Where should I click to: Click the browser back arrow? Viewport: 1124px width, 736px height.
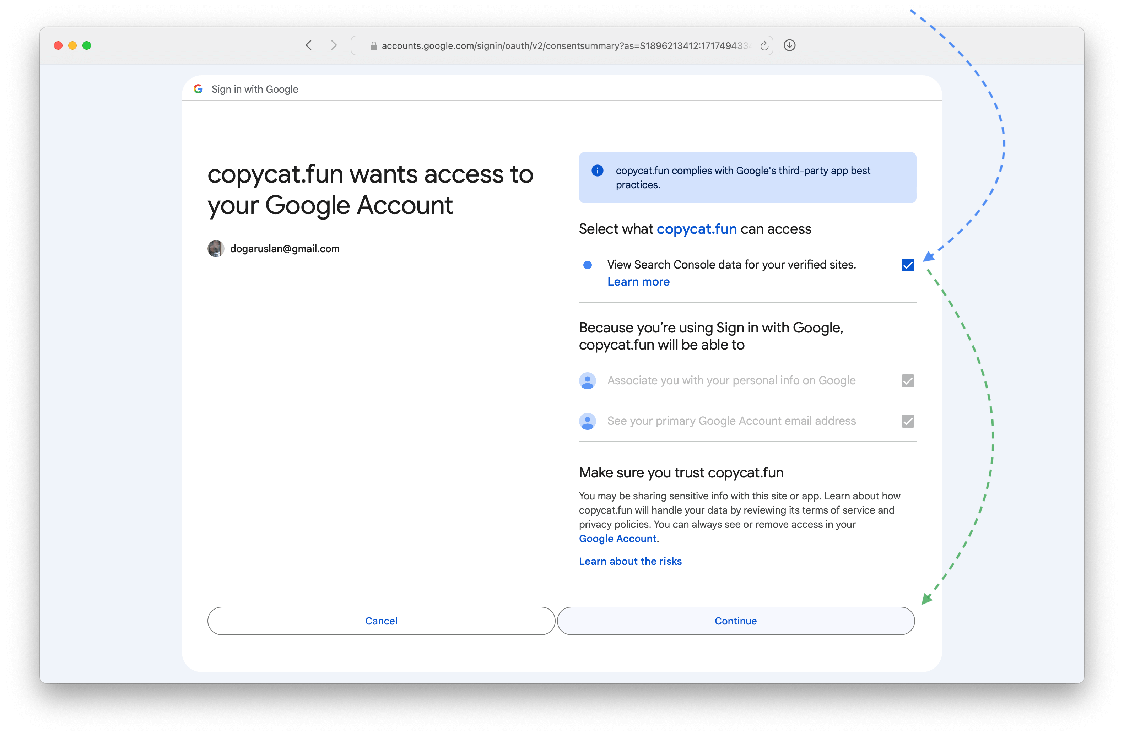[308, 45]
